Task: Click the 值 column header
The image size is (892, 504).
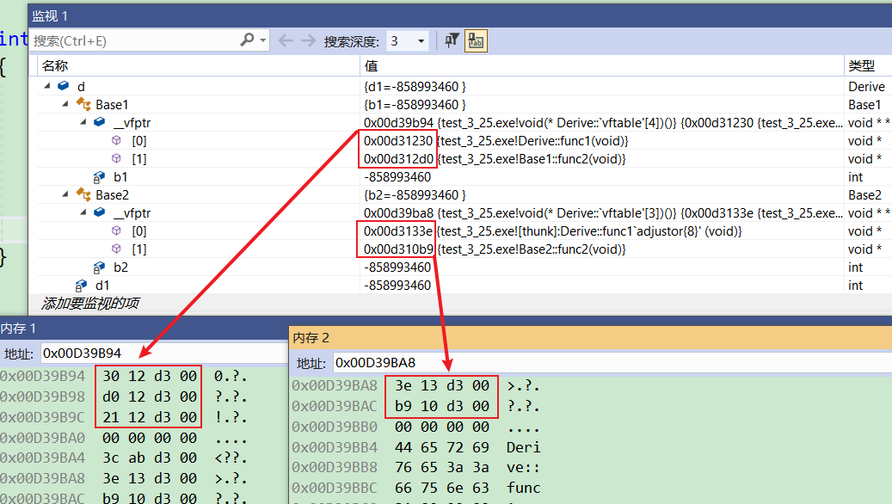Action: 371,65
